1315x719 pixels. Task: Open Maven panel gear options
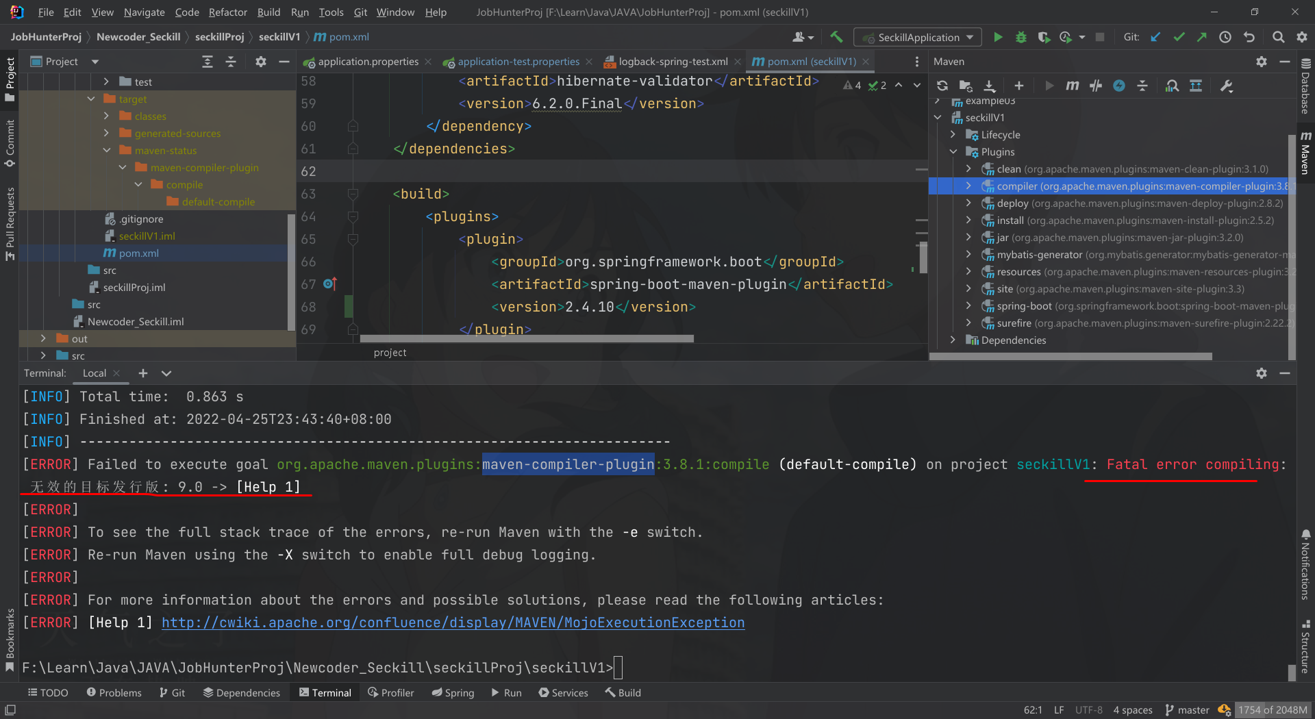click(x=1262, y=62)
